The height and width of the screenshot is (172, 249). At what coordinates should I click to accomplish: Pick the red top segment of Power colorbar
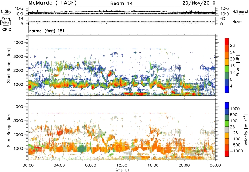[227, 42]
